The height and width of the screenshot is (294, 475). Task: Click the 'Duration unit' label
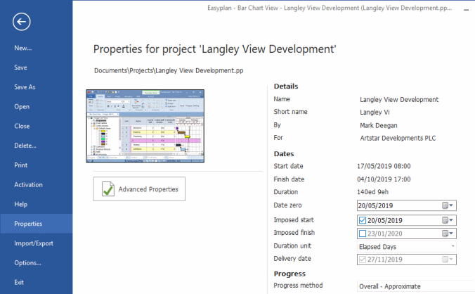[292, 245]
